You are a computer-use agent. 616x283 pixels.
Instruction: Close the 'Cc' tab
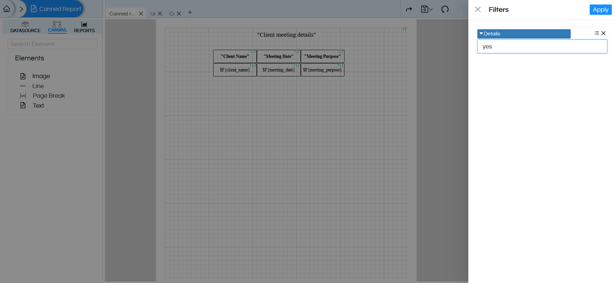[x=179, y=13]
